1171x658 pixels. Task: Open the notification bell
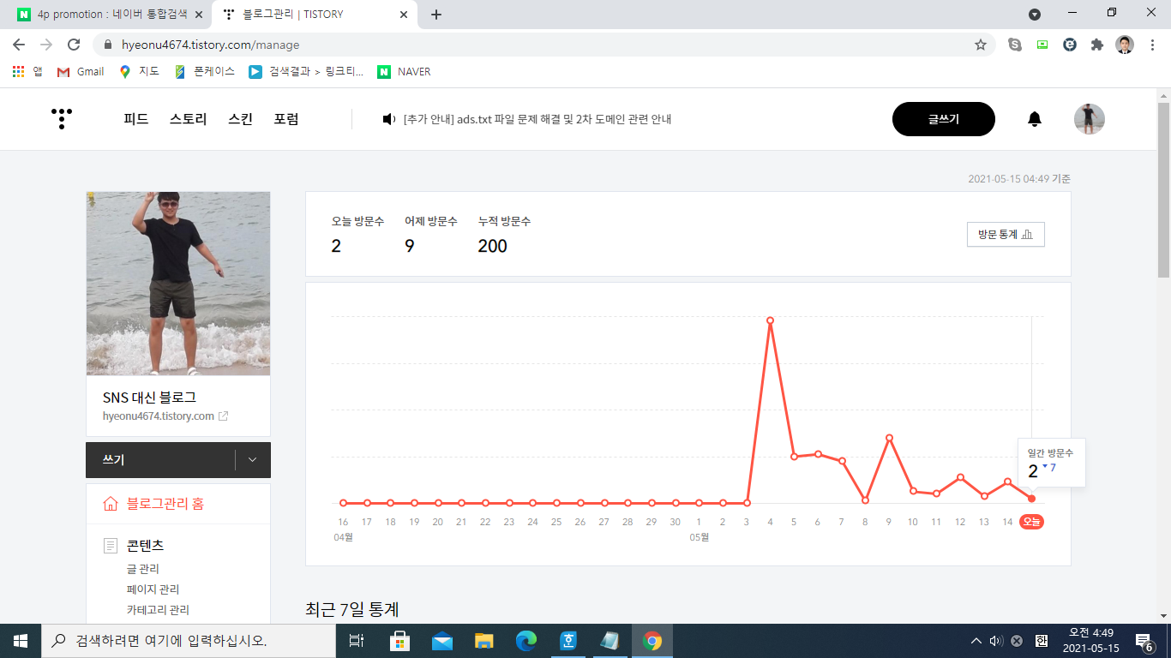1035,119
